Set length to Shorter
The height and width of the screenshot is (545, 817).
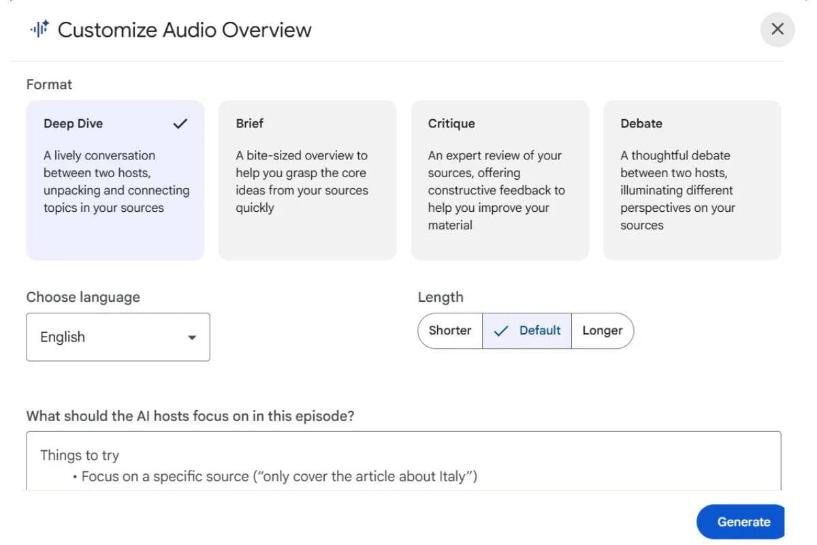[x=450, y=330]
